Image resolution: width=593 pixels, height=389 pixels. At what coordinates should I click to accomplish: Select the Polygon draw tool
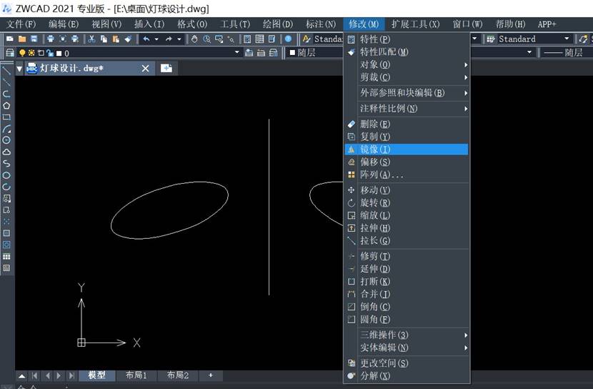(x=6, y=105)
